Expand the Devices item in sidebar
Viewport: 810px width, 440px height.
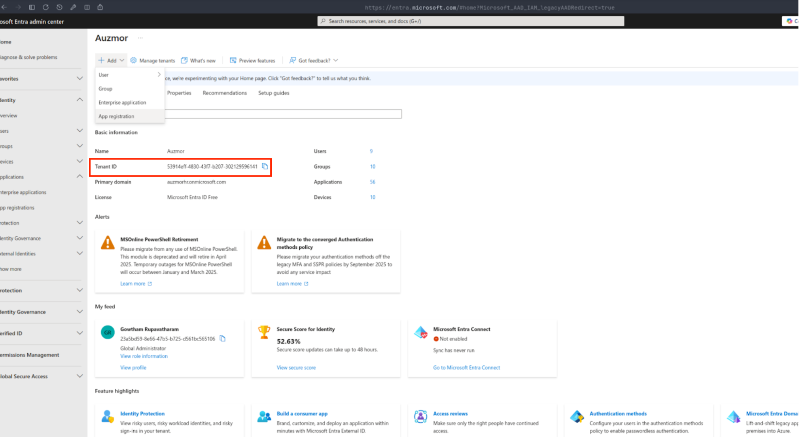pyautogui.click(x=79, y=161)
